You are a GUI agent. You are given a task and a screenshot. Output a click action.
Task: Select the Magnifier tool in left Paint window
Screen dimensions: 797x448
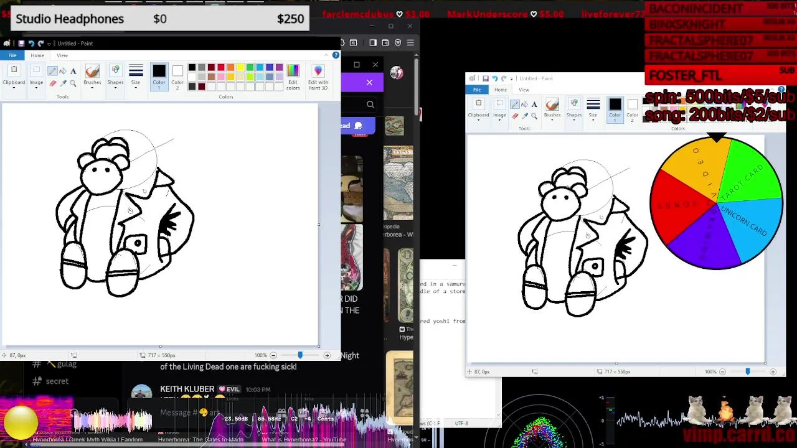(x=73, y=83)
